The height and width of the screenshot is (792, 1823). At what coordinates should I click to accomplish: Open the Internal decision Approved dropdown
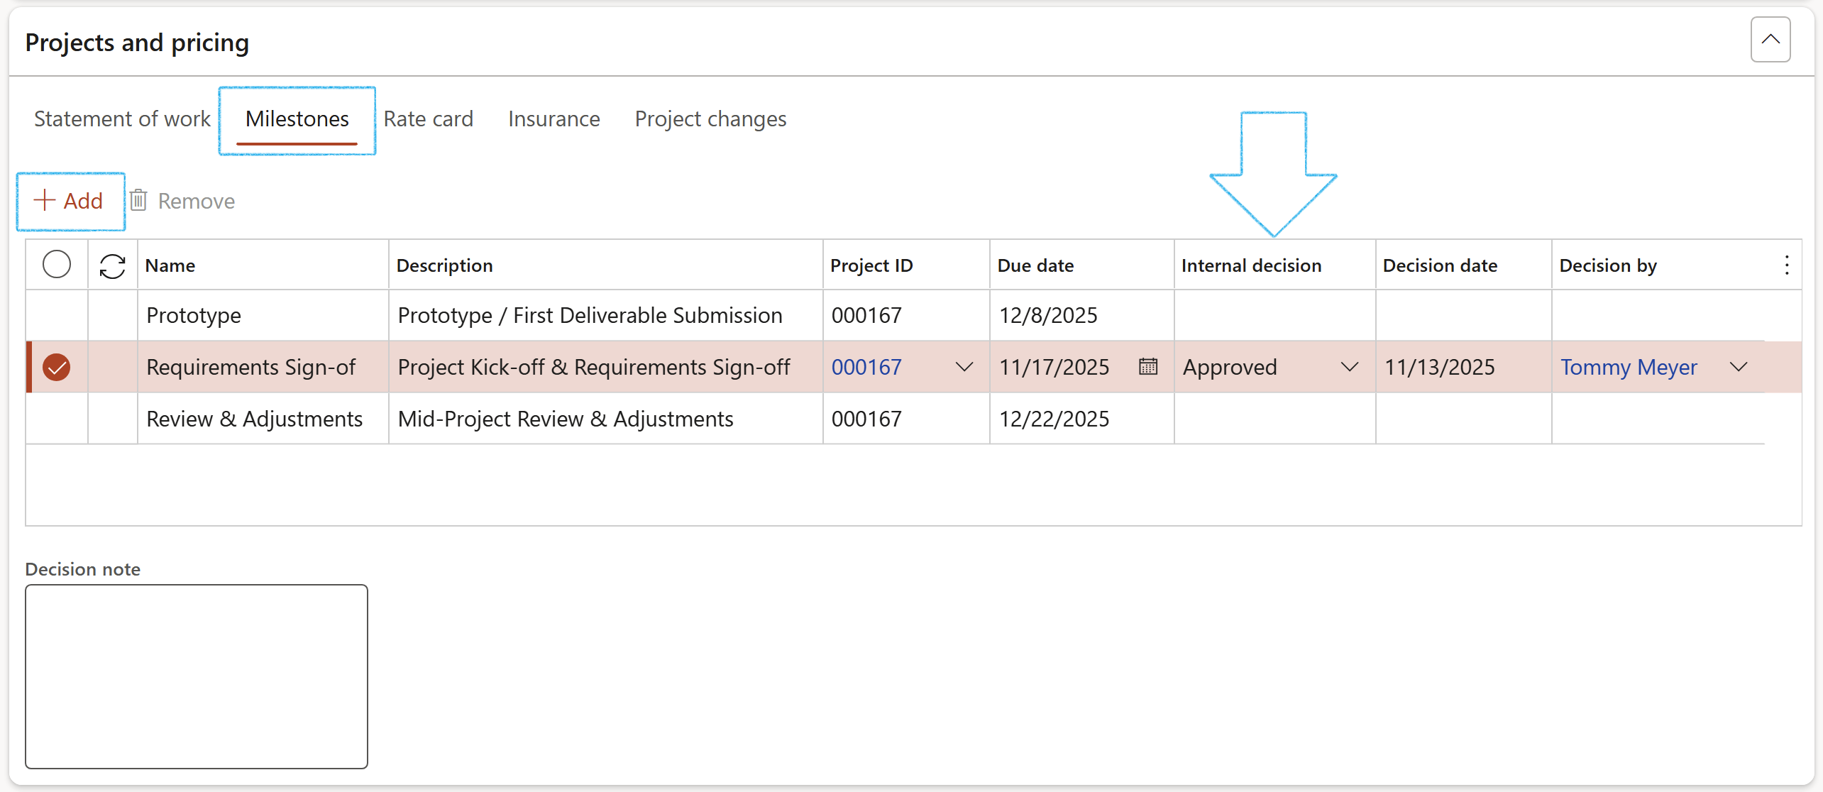point(1349,367)
